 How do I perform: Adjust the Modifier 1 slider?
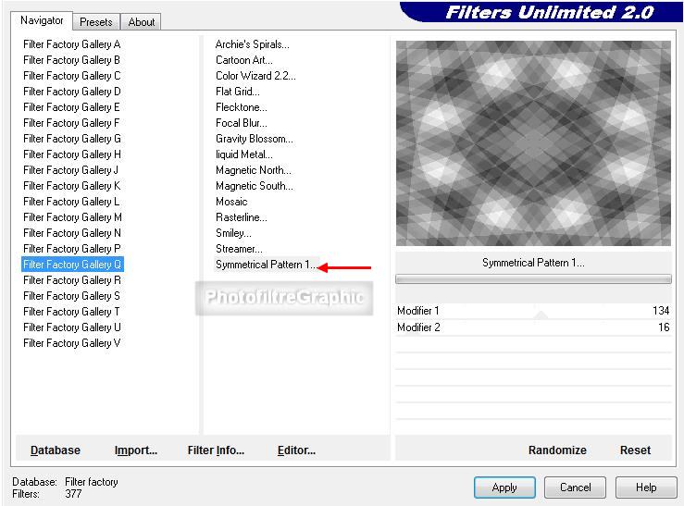(541, 312)
